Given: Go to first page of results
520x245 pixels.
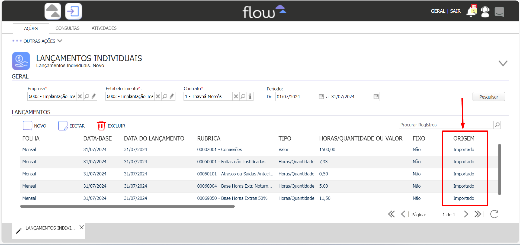Looking at the screenshot, I should [391, 214].
